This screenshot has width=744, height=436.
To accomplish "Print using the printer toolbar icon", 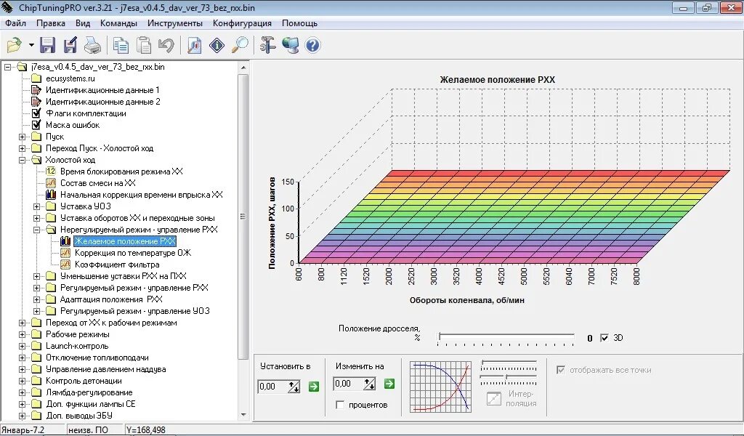I will (x=92, y=46).
